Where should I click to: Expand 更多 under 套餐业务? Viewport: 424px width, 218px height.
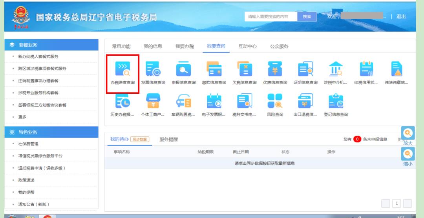pos(22,117)
